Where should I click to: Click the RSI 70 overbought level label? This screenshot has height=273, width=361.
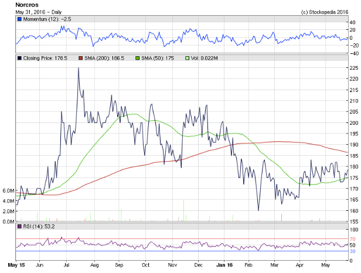coord(352,239)
